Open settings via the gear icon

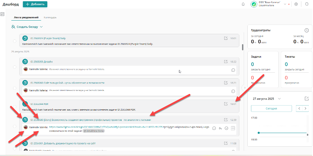(x=296, y=4)
